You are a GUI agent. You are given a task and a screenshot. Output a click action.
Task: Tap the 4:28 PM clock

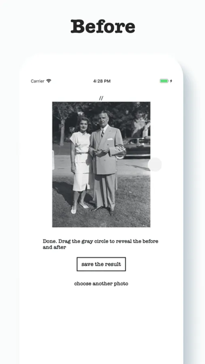(x=101, y=81)
